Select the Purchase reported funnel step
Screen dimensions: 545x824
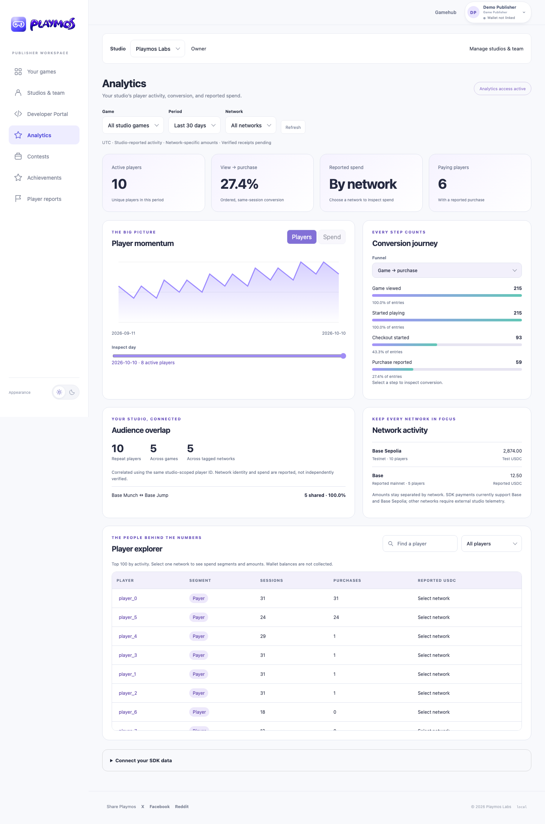(x=447, y=368)
